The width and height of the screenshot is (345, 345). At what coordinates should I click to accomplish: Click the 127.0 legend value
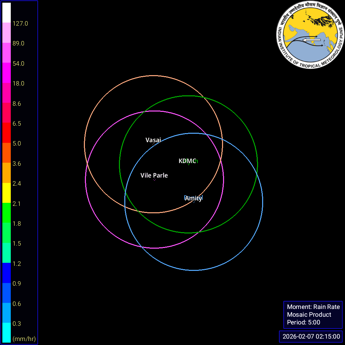coord(20,24)
